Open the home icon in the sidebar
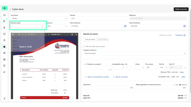 4,15
